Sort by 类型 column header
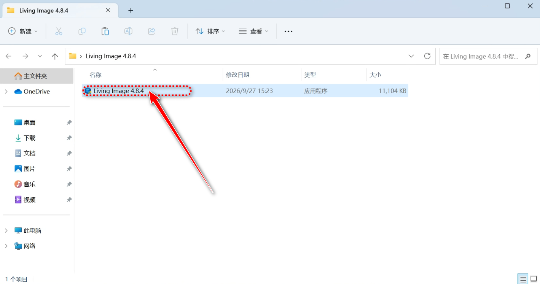The width and height of the screenshot is (540, 284). [x=310, y=75]
